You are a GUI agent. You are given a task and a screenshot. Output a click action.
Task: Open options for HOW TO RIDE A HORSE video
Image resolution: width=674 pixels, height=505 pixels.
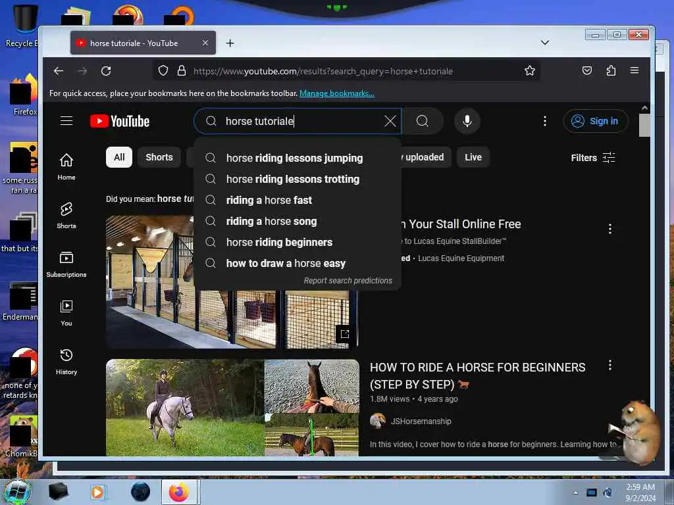pyautogui.click(x=610, y=366)
